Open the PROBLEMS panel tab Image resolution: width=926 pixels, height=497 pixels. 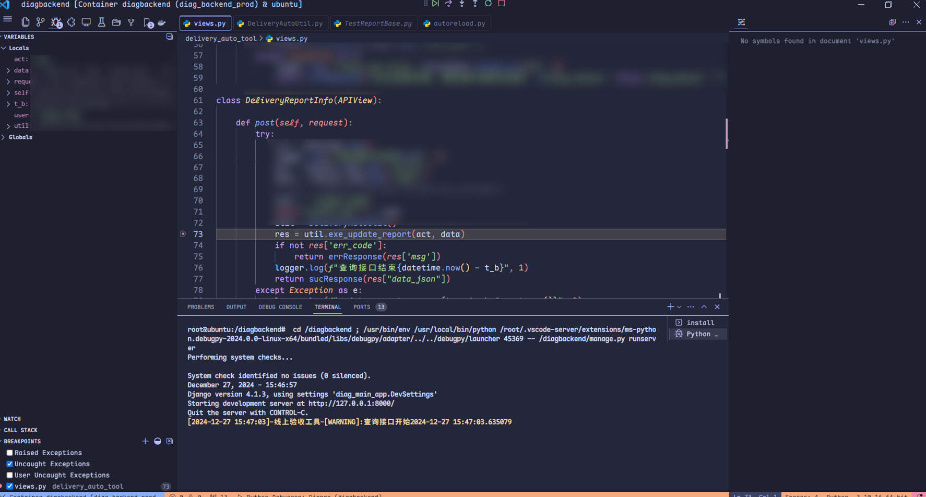click(x=201, y=307)
